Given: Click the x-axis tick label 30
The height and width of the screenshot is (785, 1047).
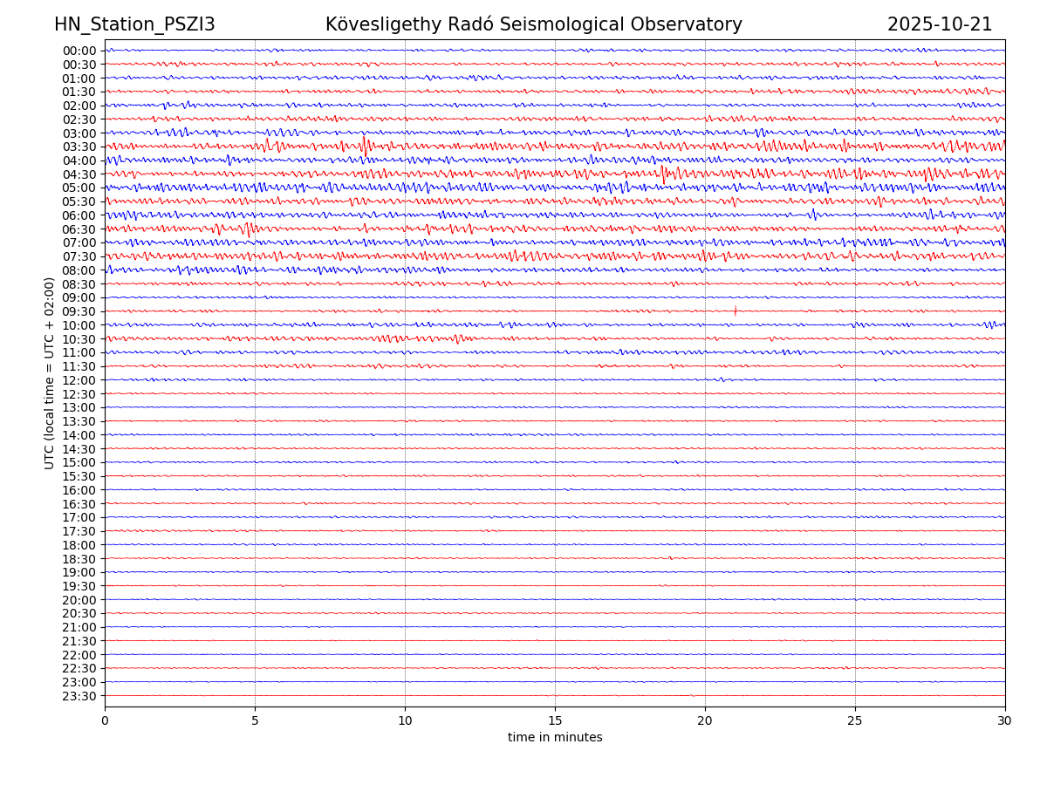Looking at the screenshot, I should click(1005, 720).
